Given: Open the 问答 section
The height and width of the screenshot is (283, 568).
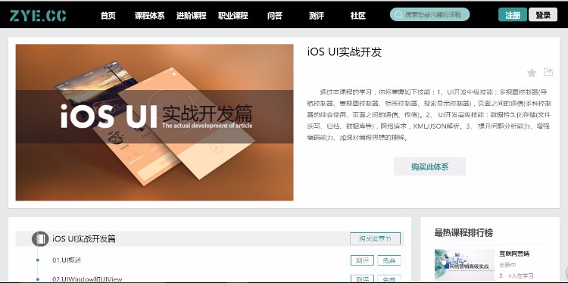Looking at the screenshot, I should tap(275, 16).
